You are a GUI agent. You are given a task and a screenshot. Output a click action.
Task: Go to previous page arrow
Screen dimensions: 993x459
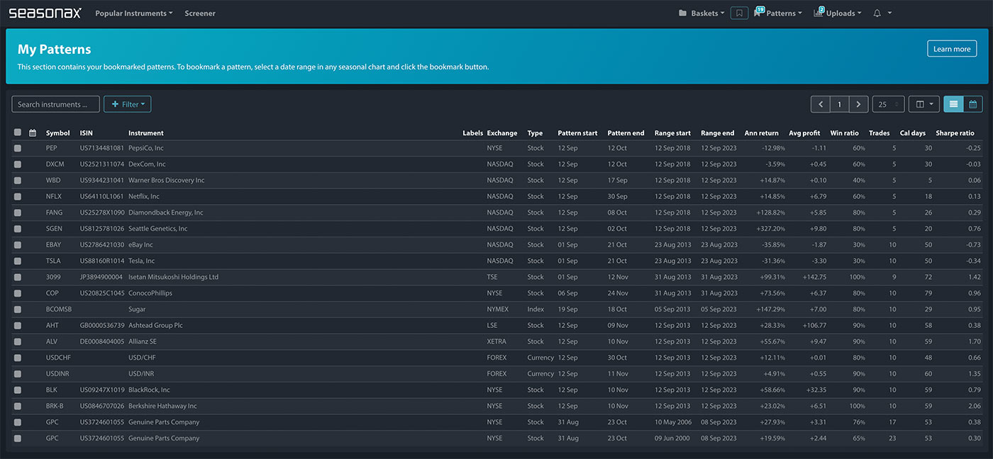pos(821,104)
